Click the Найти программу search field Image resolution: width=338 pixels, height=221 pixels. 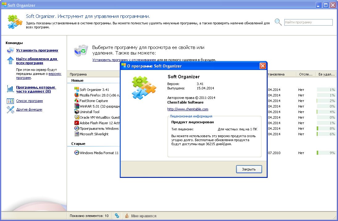tap(308, 22)
